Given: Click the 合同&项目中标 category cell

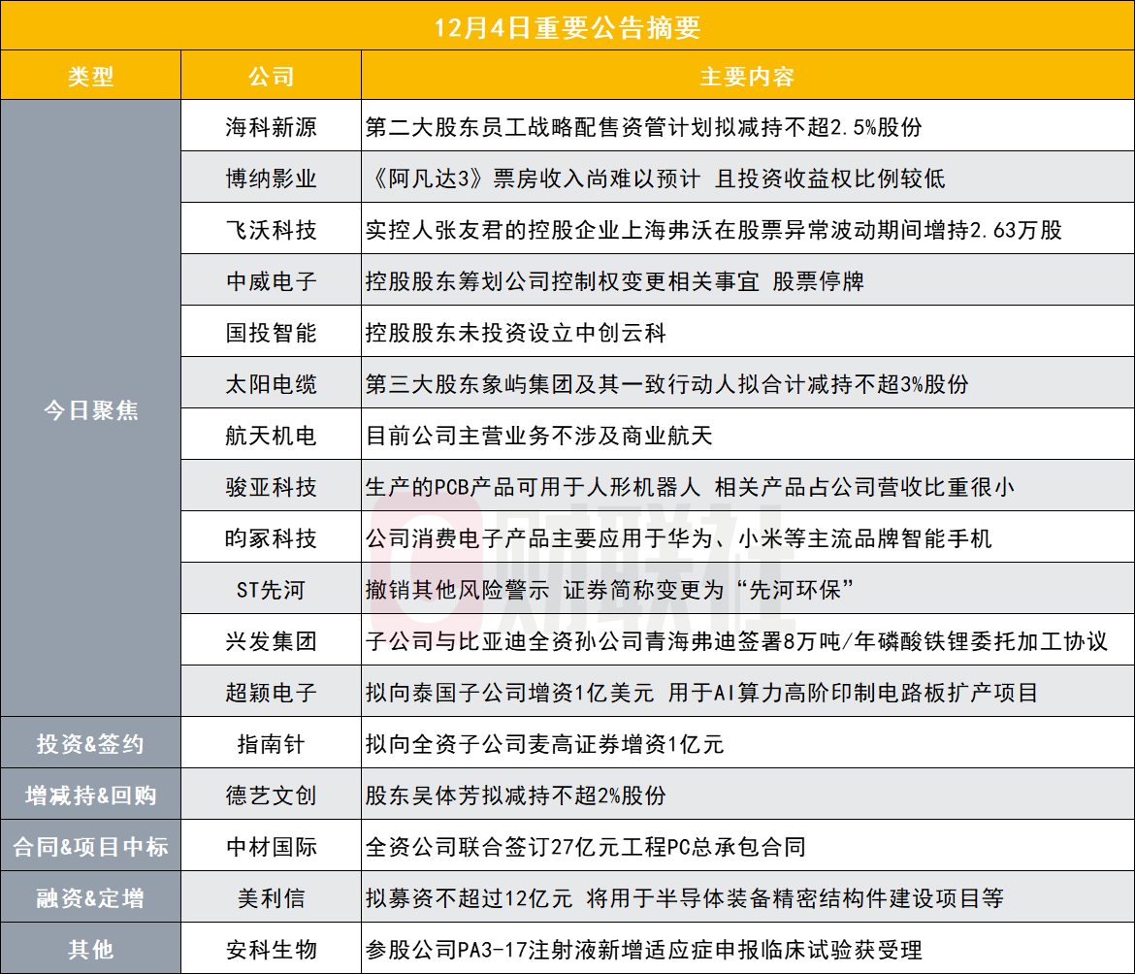Looking at the screenshot, I should (x=90, y=847).
